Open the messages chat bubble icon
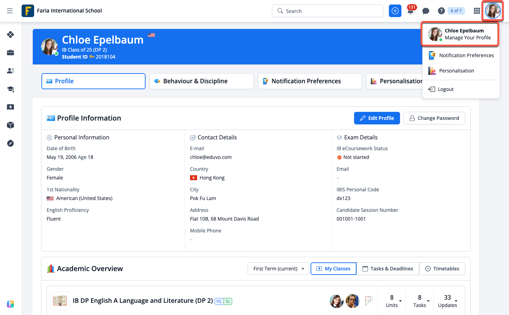This screenshot has width=509, height=315. pyautogui.click(x=425, y=11)
